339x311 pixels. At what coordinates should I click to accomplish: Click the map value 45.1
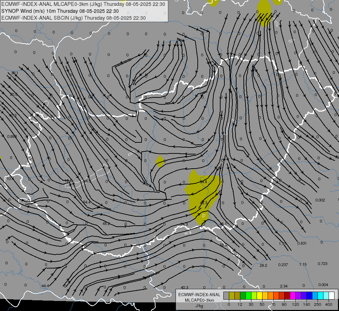pyautogui.click(x=223, y=224)
